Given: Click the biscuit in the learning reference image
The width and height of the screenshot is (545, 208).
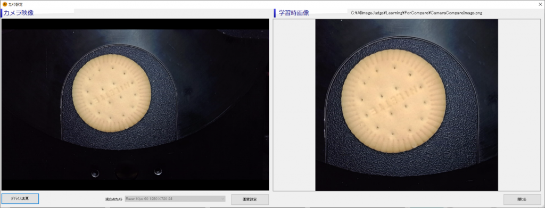Looking at the screenshot, I should (393, 101).
